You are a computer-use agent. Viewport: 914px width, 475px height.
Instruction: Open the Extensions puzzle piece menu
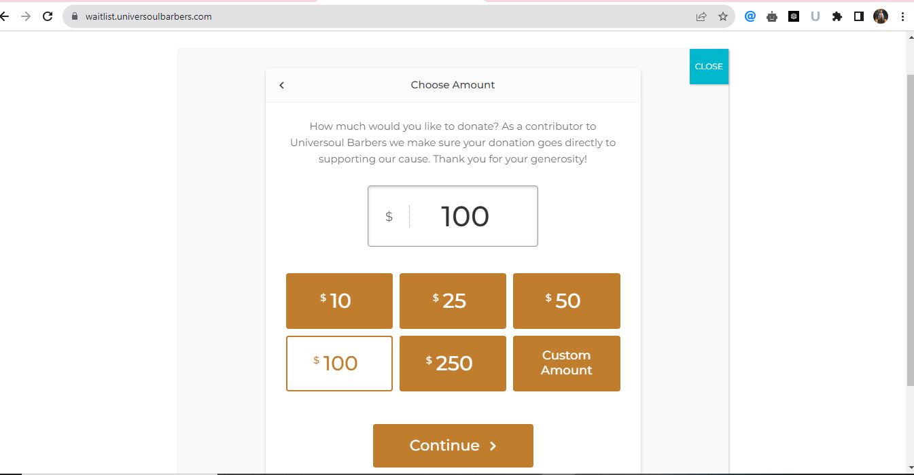837,16
